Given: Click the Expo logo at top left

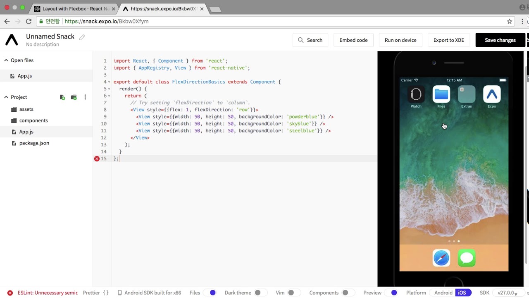Looking at the screenshot, I should click(x=12, y=40).
